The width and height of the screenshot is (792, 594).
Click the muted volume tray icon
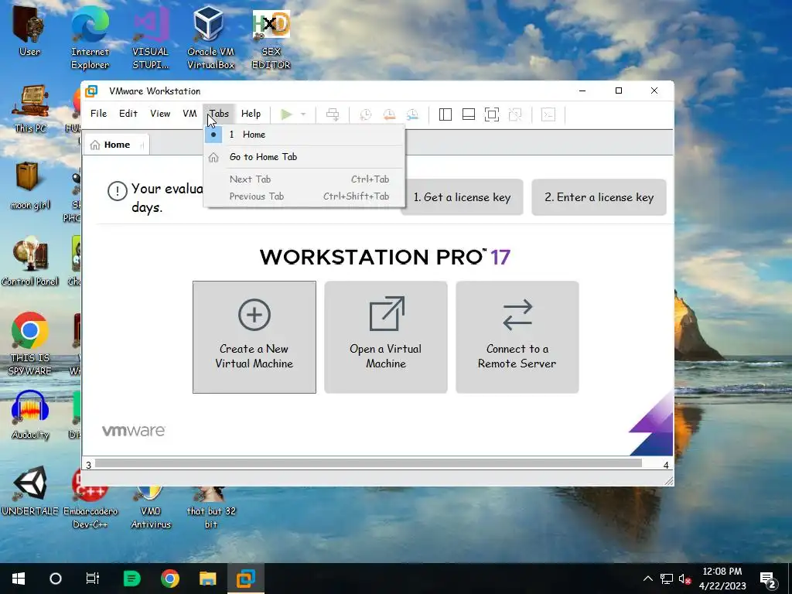click(684, 579)
